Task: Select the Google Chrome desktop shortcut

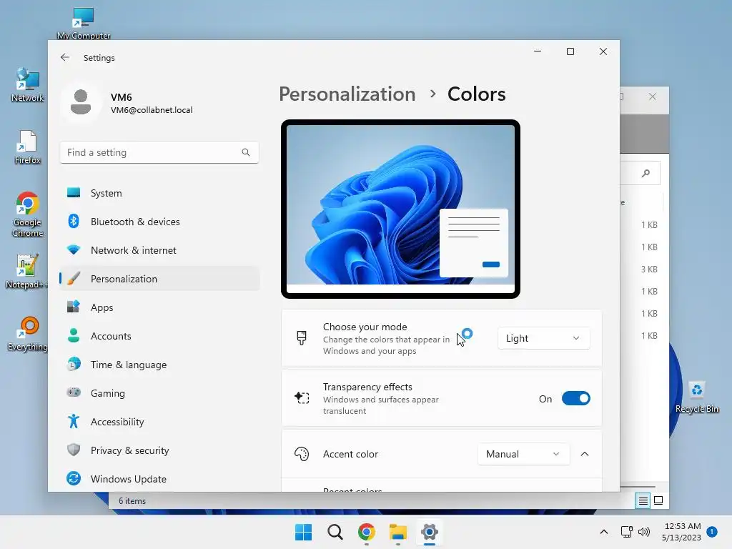Action: click(27, 214)
